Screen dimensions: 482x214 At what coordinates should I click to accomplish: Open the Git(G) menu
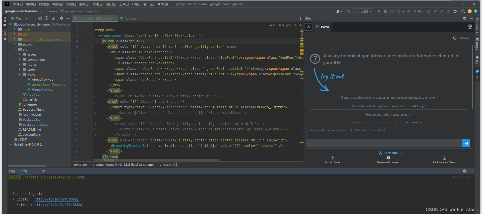(x=136, y=4)
